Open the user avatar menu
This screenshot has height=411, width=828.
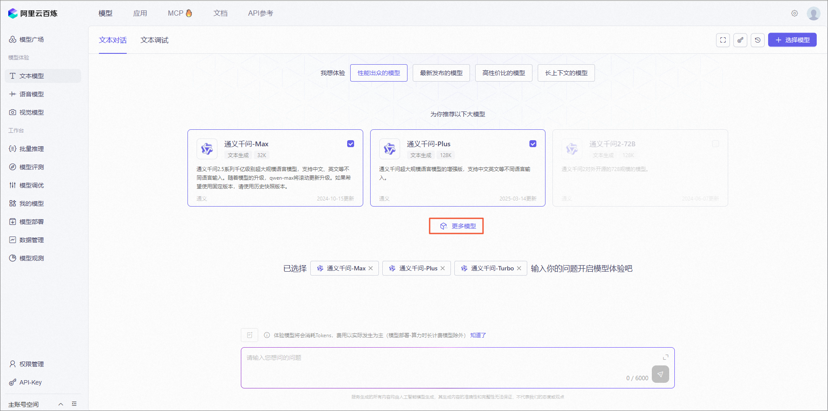tap(814, 13)
